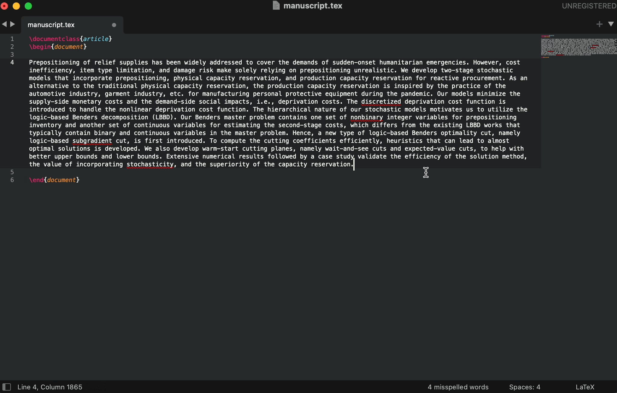
Task: Click the \documentclass command
Action: (x=54, y=39)
